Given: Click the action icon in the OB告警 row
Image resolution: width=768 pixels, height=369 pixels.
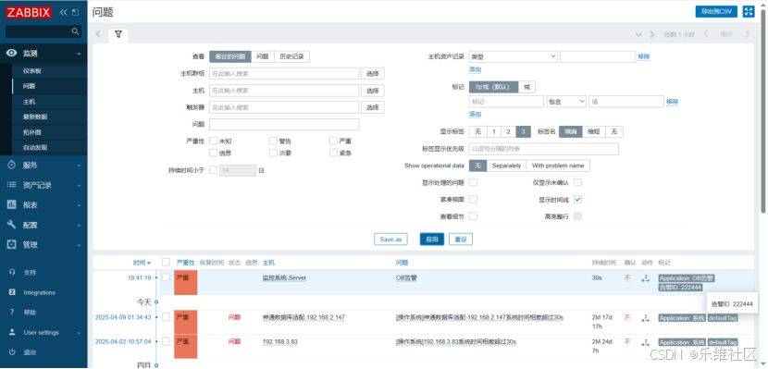Looking at the screenshot, I should point(645,278).
